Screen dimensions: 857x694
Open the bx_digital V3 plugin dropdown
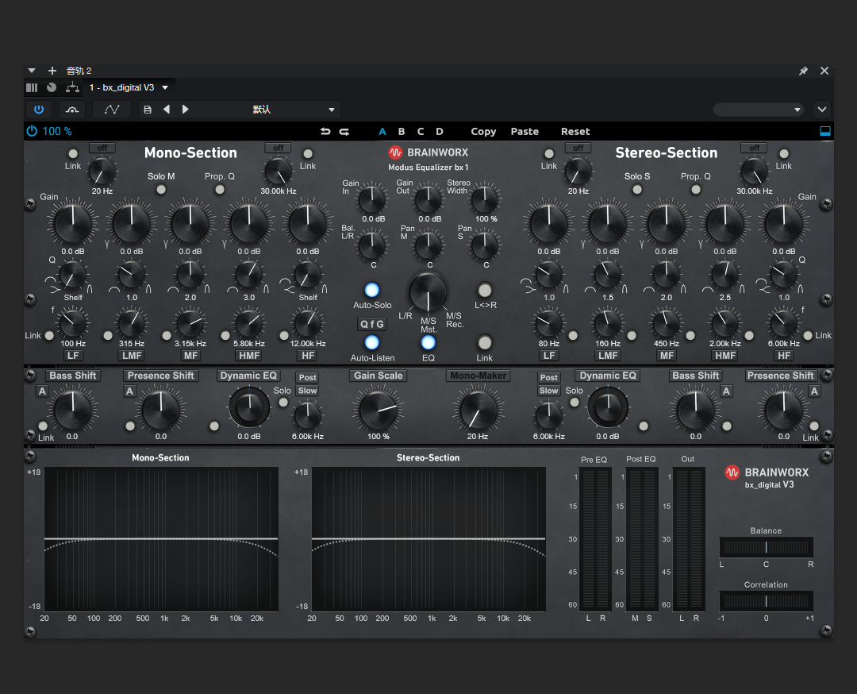point(165,87)
